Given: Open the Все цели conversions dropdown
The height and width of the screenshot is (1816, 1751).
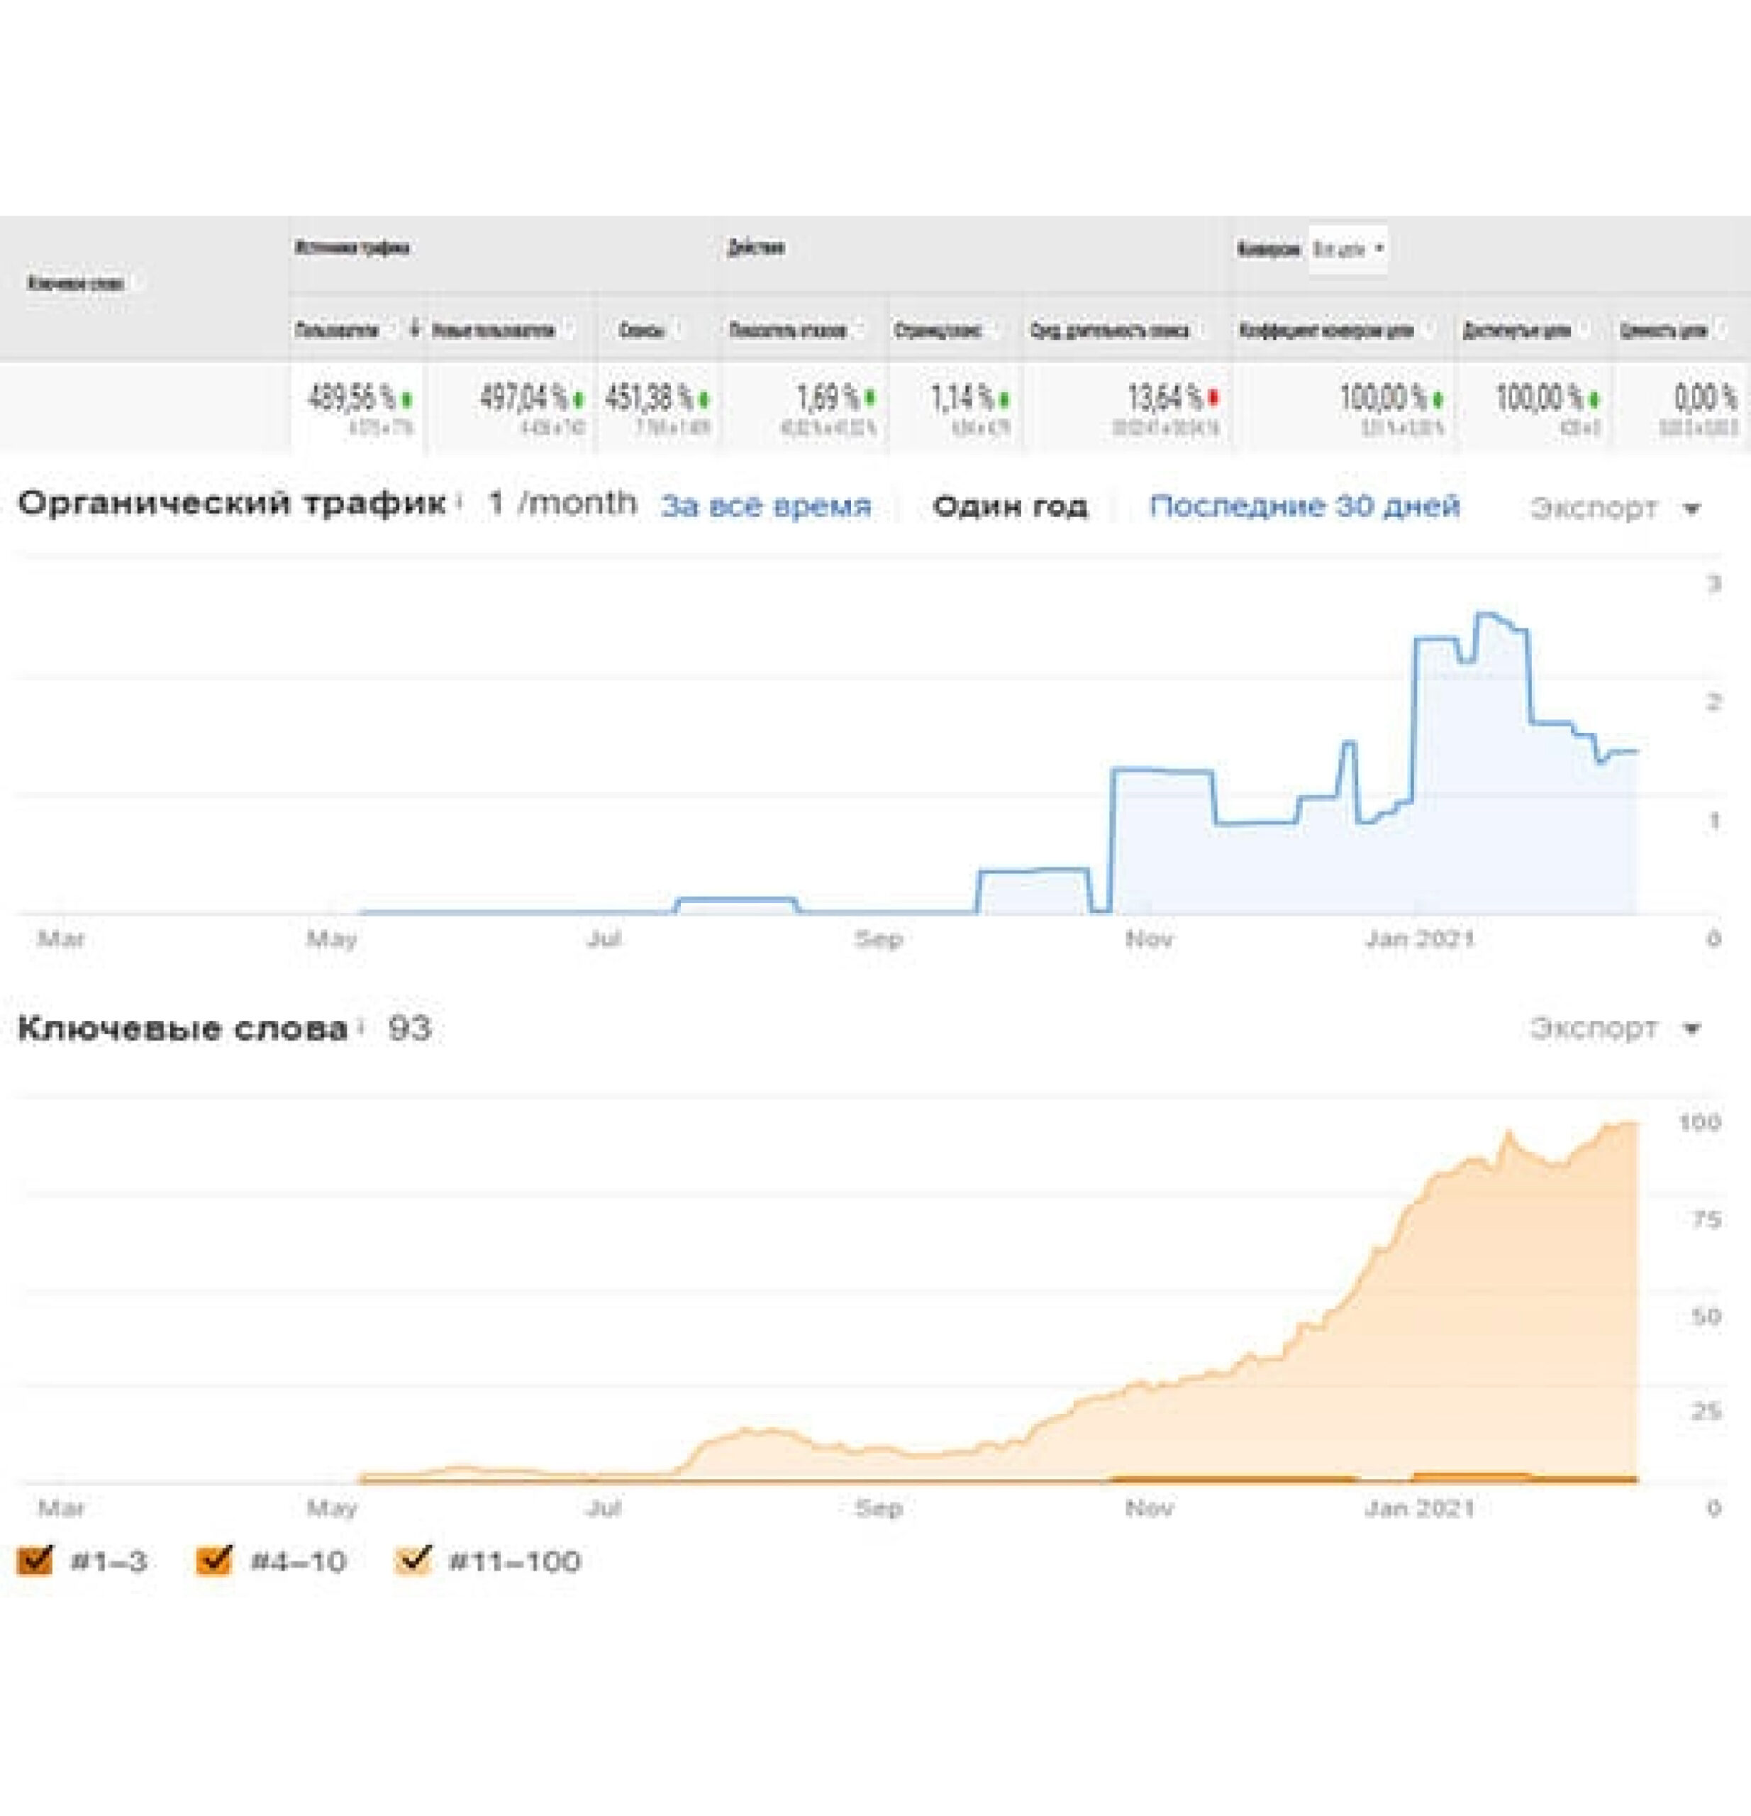Looking at the screenshot, I should tap(1348, 248).
